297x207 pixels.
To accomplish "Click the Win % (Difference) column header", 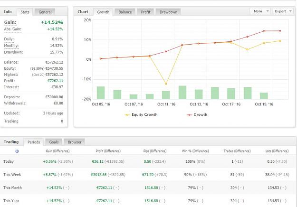I will [195, 151].
